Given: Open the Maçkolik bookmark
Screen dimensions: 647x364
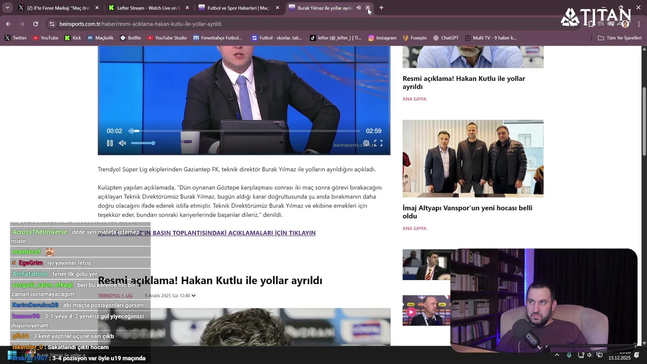Looking at the screenshot, I should click(x=101, y=38).
